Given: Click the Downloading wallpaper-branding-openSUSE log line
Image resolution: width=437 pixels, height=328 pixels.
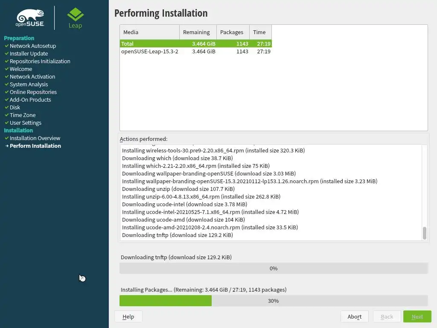Looking at the screenshot, I should tap(209, 173).
